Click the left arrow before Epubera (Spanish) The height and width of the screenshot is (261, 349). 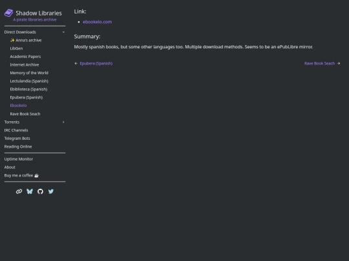[x=76, y=63]
